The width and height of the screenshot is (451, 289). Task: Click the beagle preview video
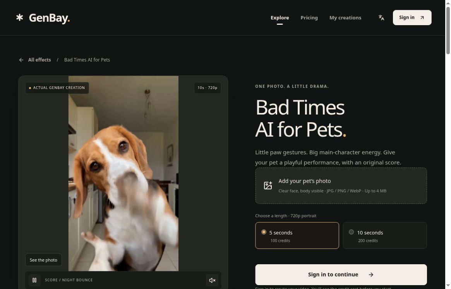[x=123, y=173]
